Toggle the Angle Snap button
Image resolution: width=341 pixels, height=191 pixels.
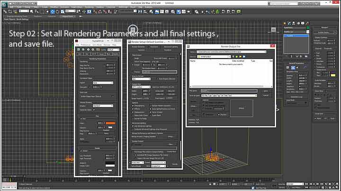(100, 11)
